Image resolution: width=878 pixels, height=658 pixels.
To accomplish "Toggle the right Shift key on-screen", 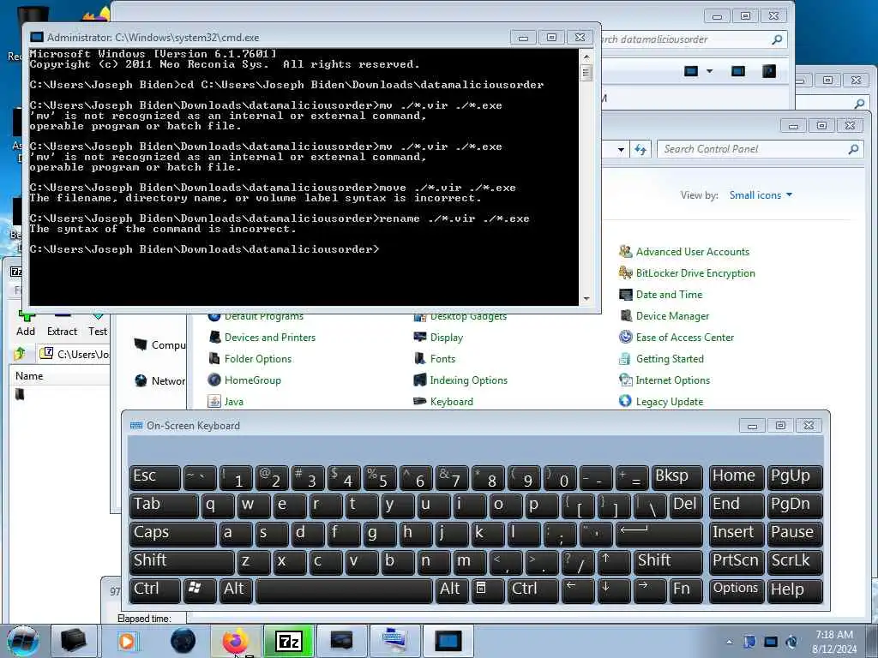I will tap(668, 561).
